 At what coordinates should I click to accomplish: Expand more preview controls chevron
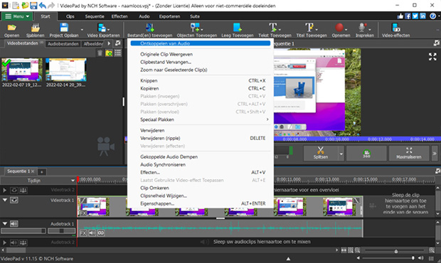tap(435, 154)
